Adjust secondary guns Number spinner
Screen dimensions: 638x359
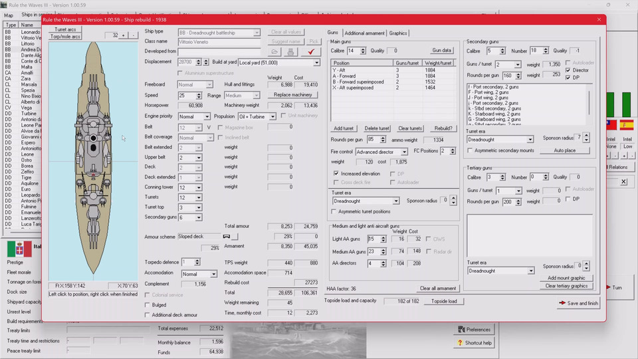546,51
